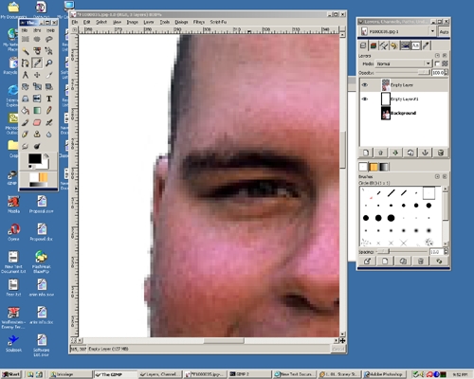The image size is (474, 379).
Task: Select the Clone stamp tool
Action: pyautogui.click(x=37, y=135)
